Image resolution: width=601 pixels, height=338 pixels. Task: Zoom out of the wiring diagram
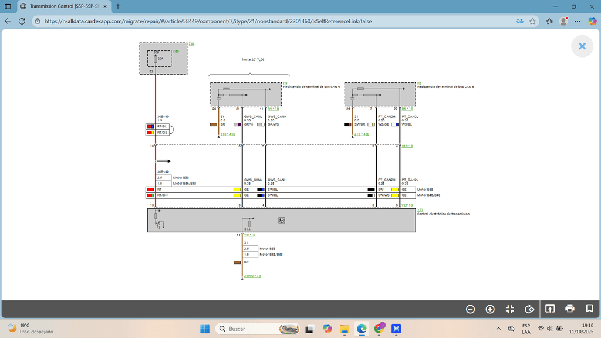[470, 309]
